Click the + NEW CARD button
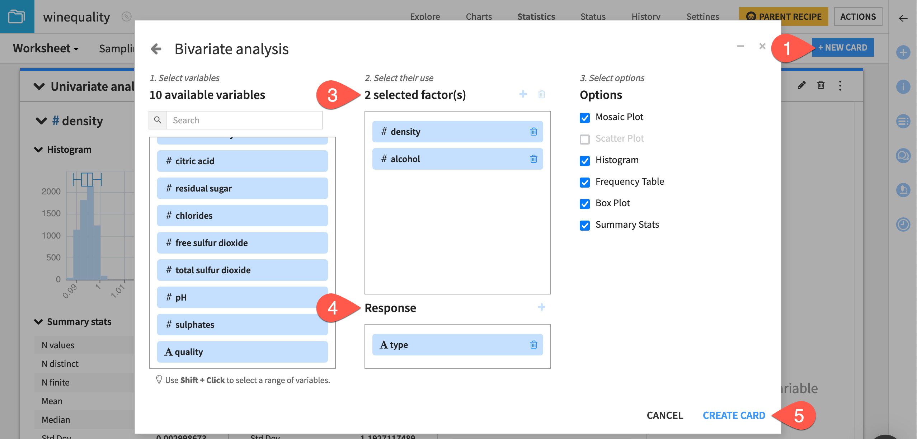This screenshot has height=439, width=917. [843, 47]
